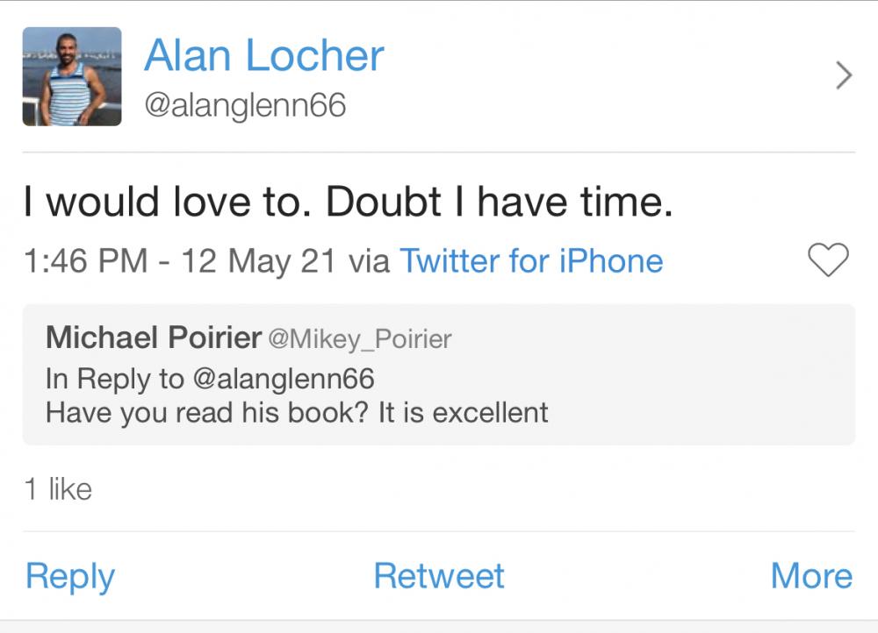Image resolution: width=878 pixels, height=633 pixels.
Task: Tap Alan Locher's profile photo
Action: [x=72, y=76]
